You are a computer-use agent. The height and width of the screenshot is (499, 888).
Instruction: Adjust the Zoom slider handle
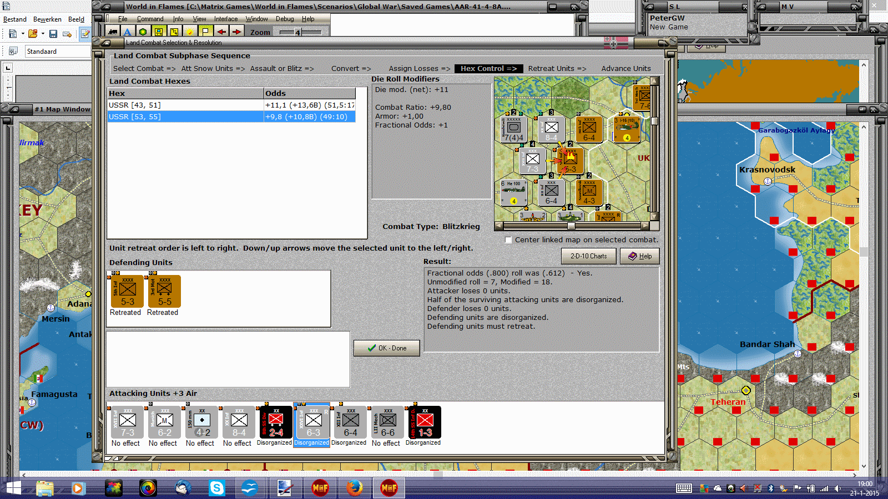[297, 33]
